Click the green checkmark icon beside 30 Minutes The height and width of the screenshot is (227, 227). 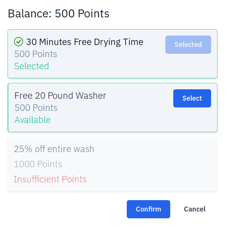(19, 42)
